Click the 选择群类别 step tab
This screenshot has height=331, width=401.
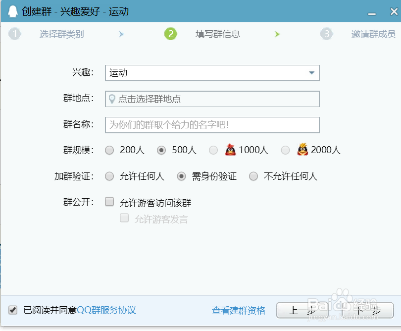(61, 34)
